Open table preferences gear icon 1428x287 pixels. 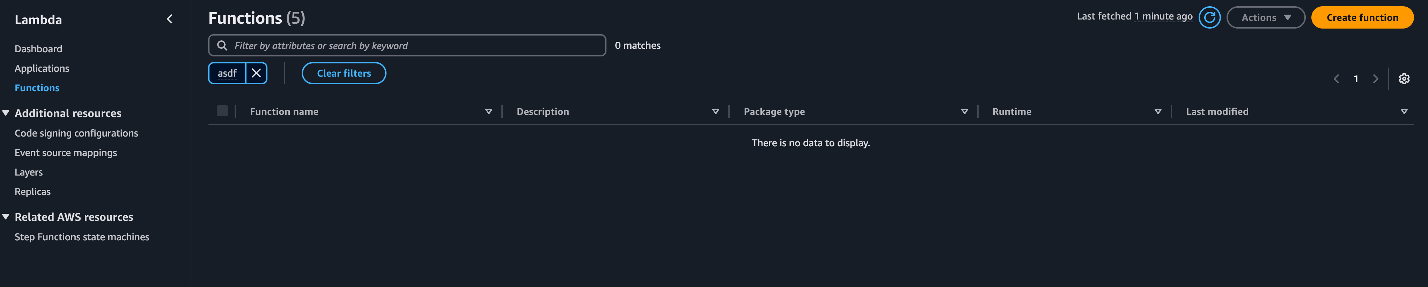[1404, 79]
